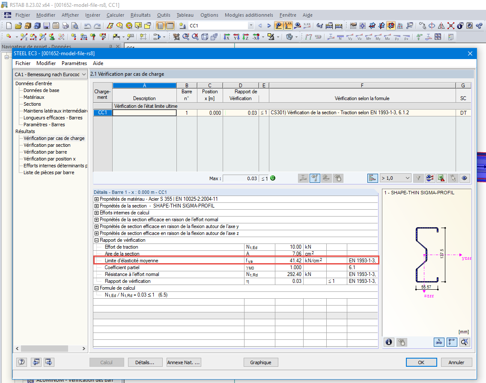Go to previous load case with left arrow
The image size is (486, 383).
pos(260,26)
